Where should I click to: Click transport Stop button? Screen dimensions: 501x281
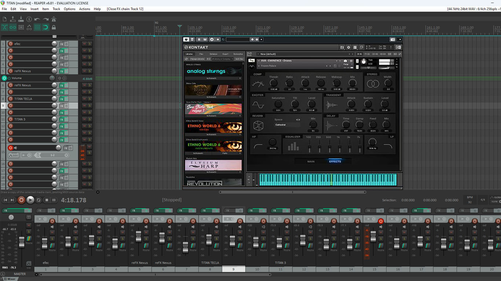coord(47,200)
